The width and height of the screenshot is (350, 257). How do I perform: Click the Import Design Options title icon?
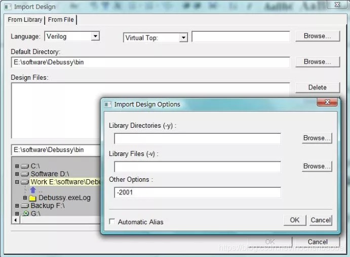108,105
